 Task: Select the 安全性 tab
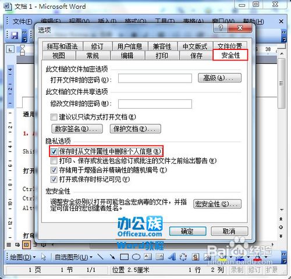(230, 55)
